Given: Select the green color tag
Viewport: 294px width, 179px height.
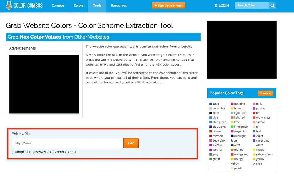Looking at the screenshot, I should (215, 159).
